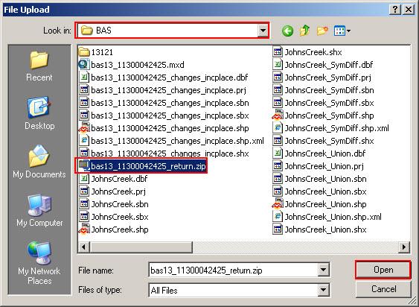The image size is (419, 307).
Task: Select the bas13_11300042425_changes_incplace.shp icon
Action: [x=84, y=128]
